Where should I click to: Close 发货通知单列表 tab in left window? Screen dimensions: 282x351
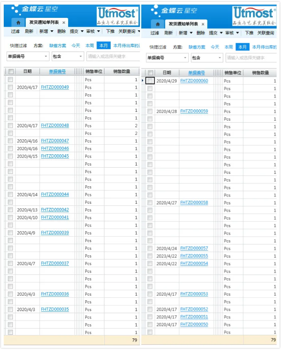click(64, 22)
